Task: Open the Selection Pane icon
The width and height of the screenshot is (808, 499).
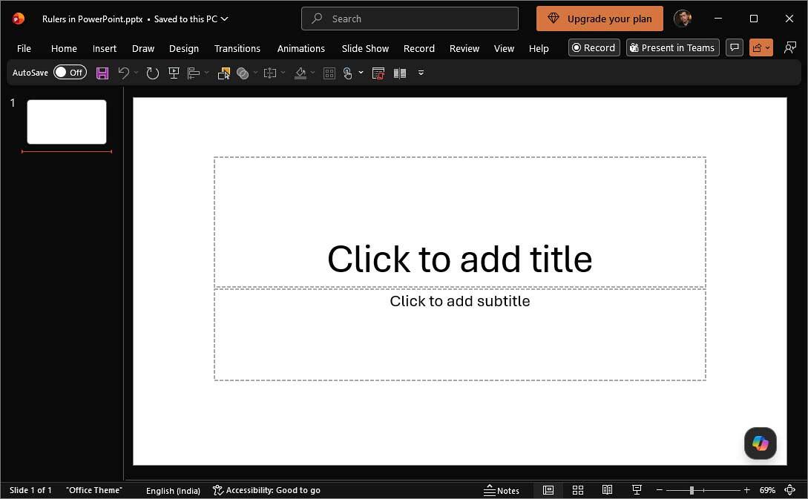Action: tap(223, 73)
